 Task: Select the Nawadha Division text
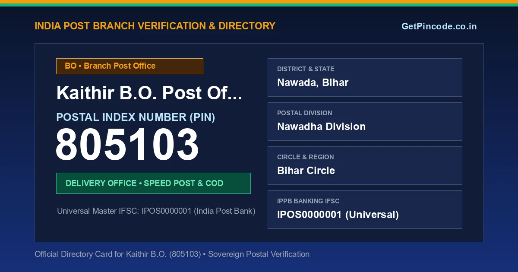click(x=321, y=127)
